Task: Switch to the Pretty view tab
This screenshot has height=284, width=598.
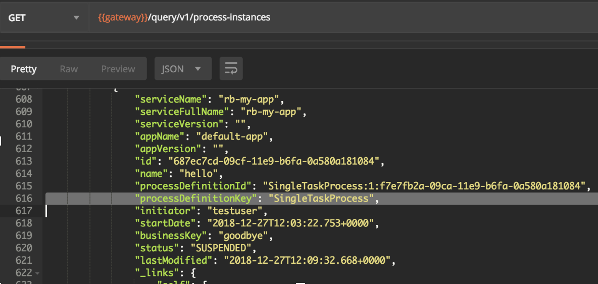Action: pos(24,69)
